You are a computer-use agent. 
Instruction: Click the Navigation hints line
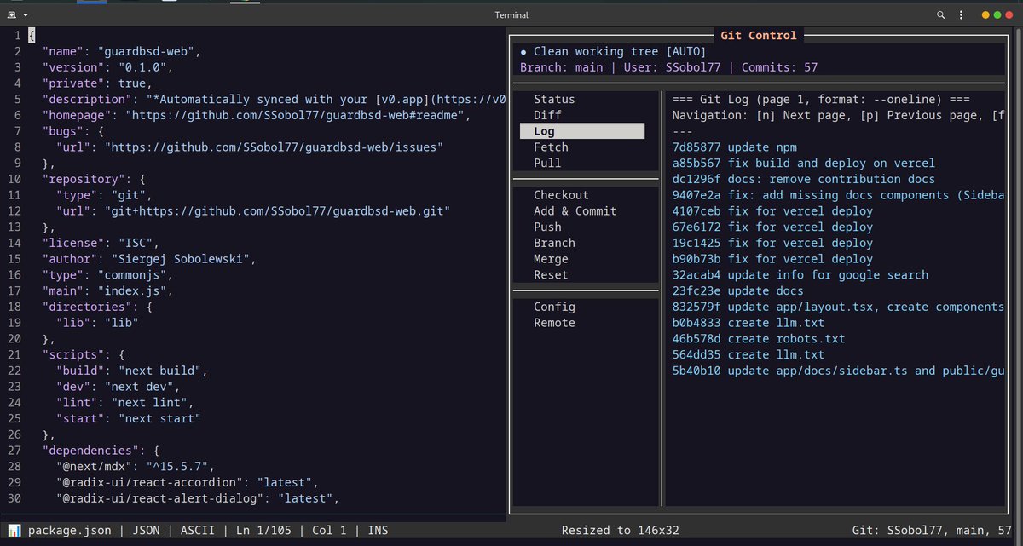click(x=838, y=115)
